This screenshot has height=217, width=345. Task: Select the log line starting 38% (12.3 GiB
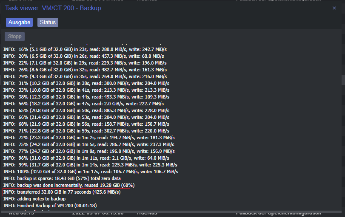pyautogui.click(x=86, y=97)
